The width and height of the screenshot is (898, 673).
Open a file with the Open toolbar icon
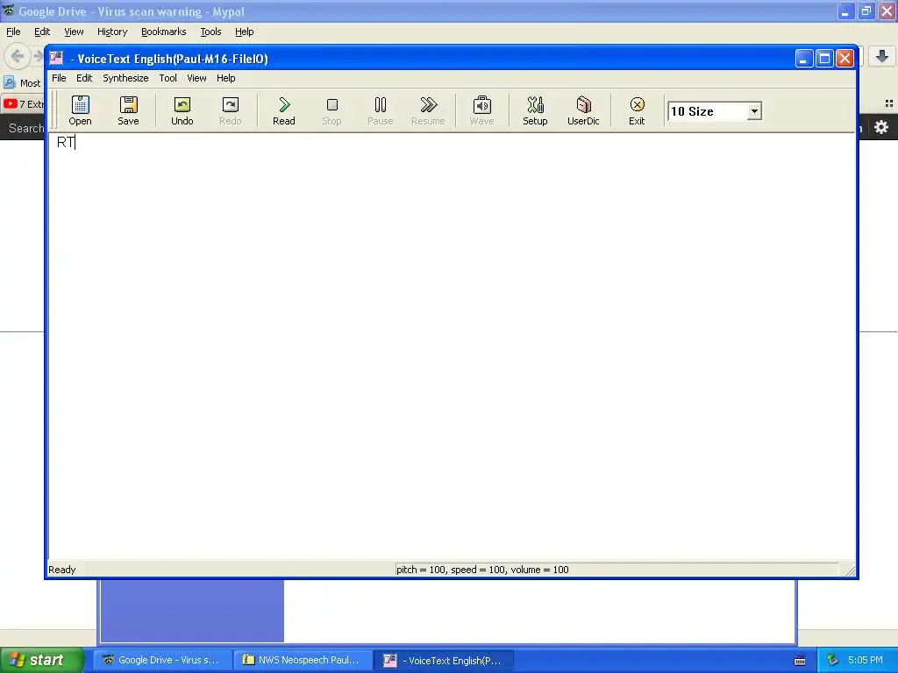80,110
